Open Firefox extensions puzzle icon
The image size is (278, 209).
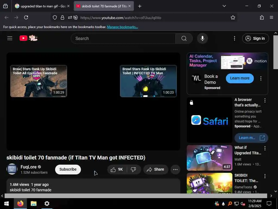coord(262,18)
